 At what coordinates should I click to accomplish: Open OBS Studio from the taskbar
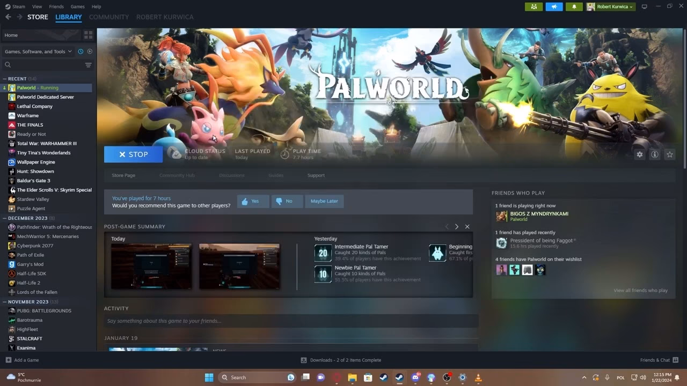(447, 377)
